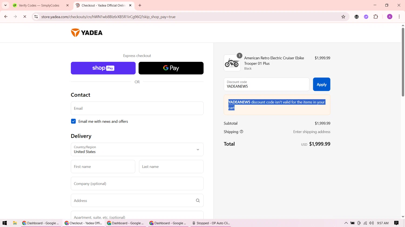Switch to first Dashboard - Google taskbar window

click(x=40, y=223)
